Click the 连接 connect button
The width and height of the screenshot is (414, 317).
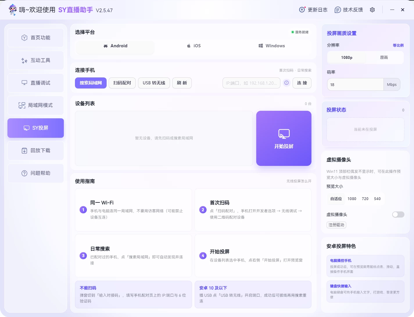pyautogui.click(x=302, y=83)
